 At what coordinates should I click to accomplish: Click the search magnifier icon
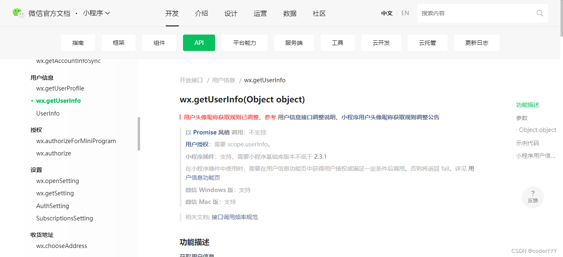[x=540, y=13]
